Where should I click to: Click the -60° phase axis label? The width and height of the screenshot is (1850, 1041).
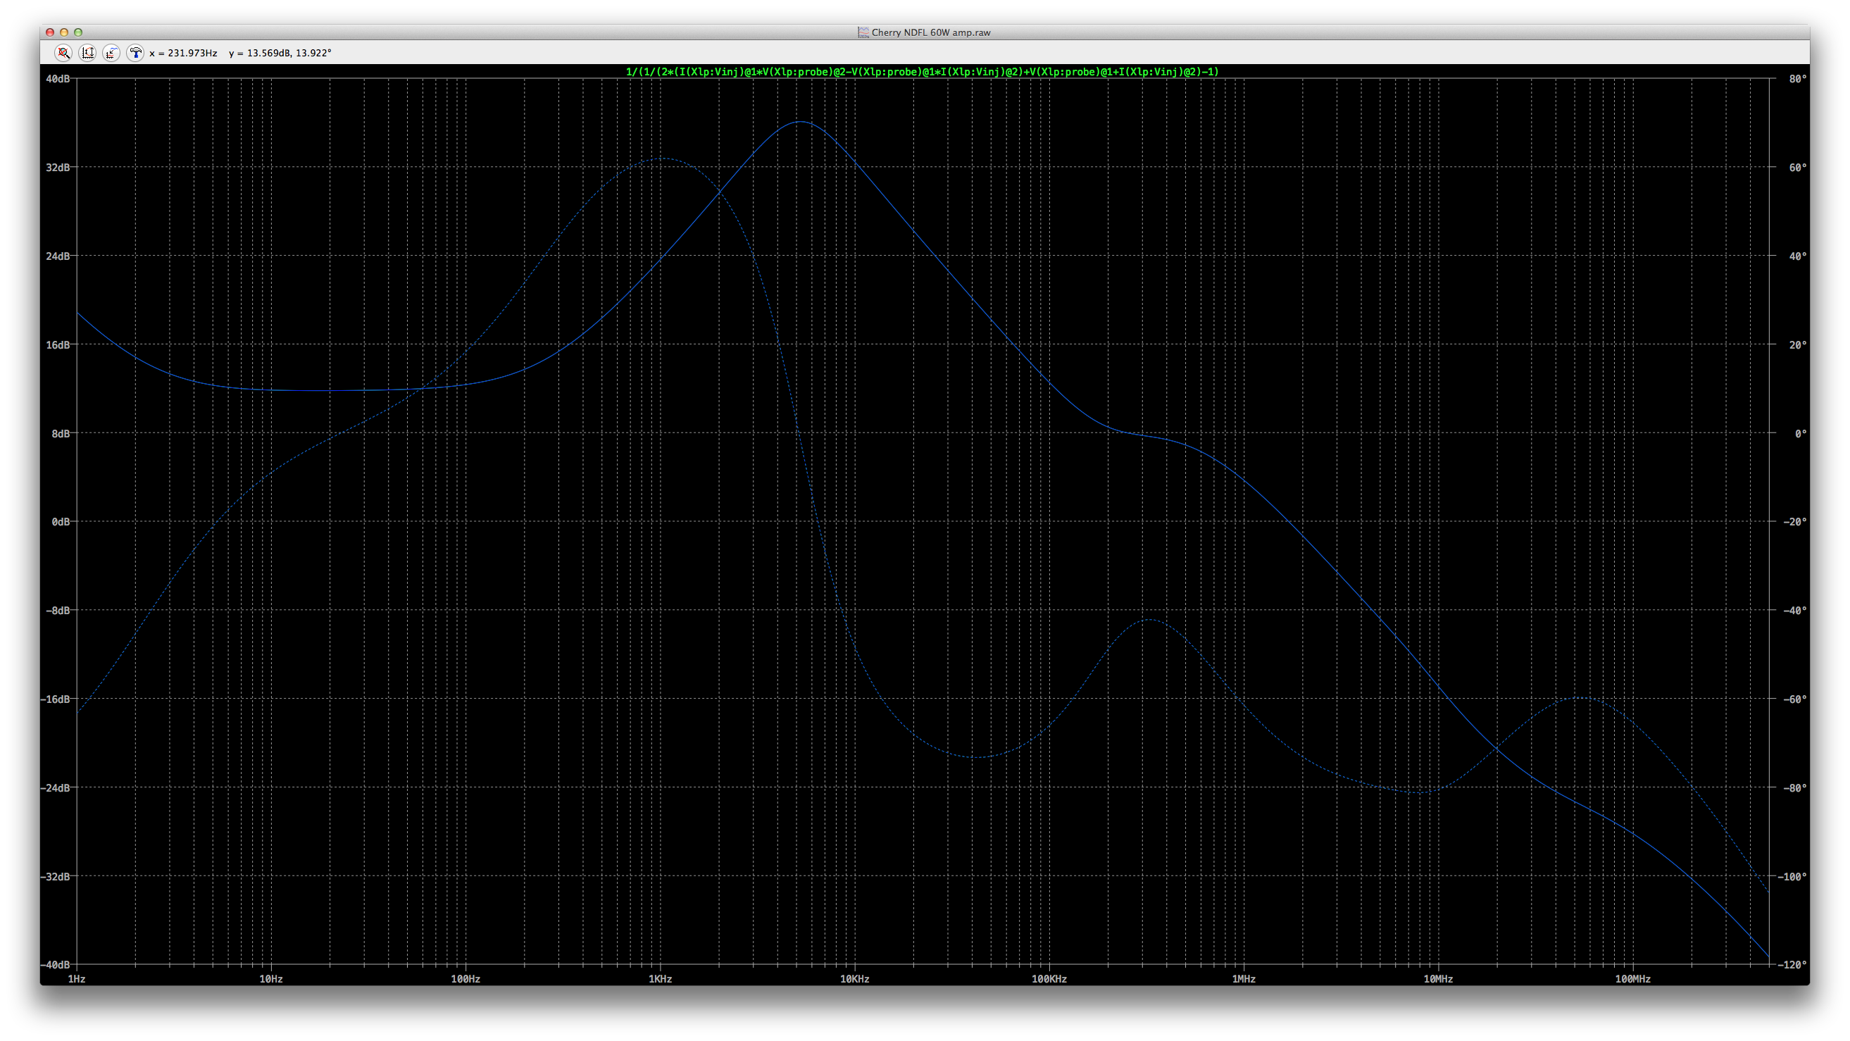click(x=1794, y=699)
